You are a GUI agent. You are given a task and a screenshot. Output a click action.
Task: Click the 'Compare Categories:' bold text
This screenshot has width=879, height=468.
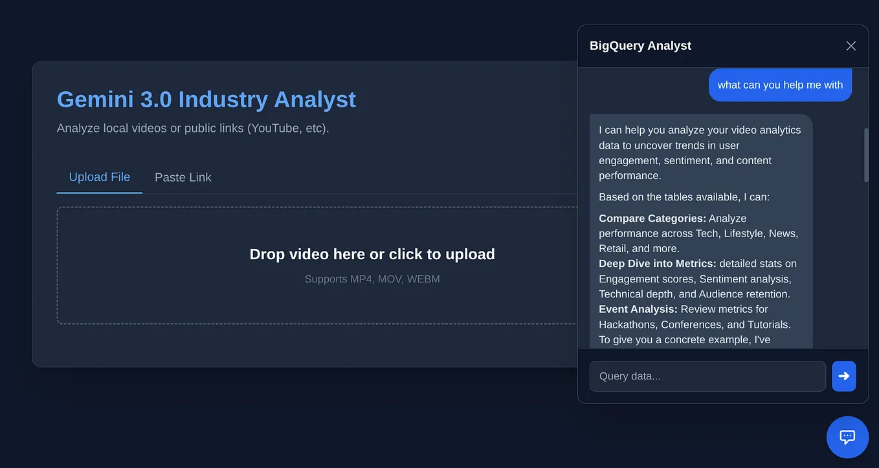pos(652,218)
